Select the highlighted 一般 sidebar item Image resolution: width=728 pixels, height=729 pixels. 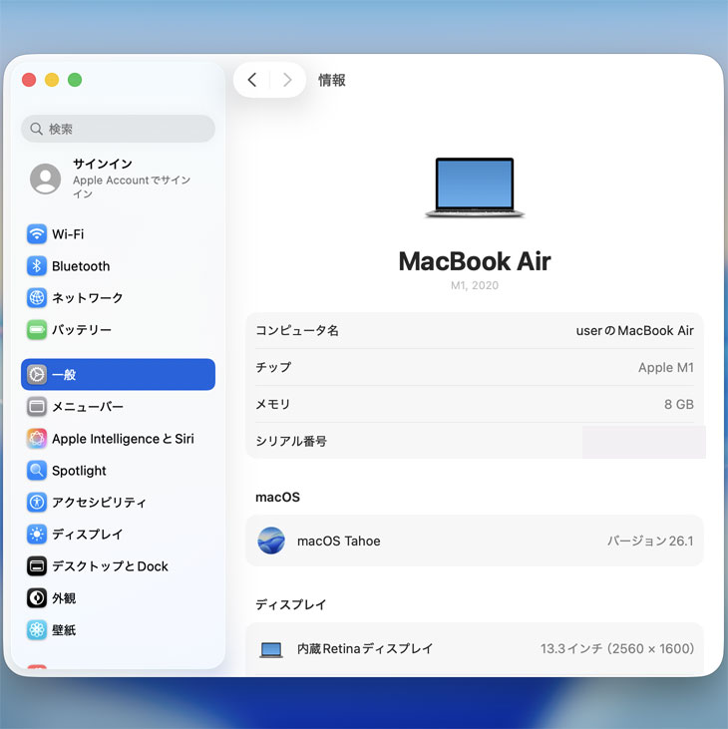[118, 375]
